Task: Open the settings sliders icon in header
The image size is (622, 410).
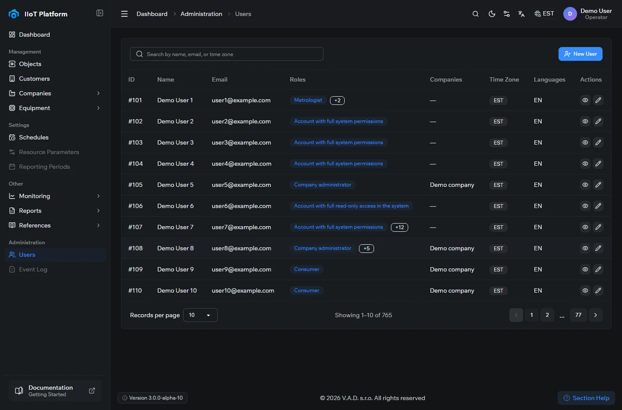Action: [507, 14]
